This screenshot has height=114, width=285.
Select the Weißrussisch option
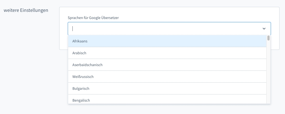pos(83,77)
